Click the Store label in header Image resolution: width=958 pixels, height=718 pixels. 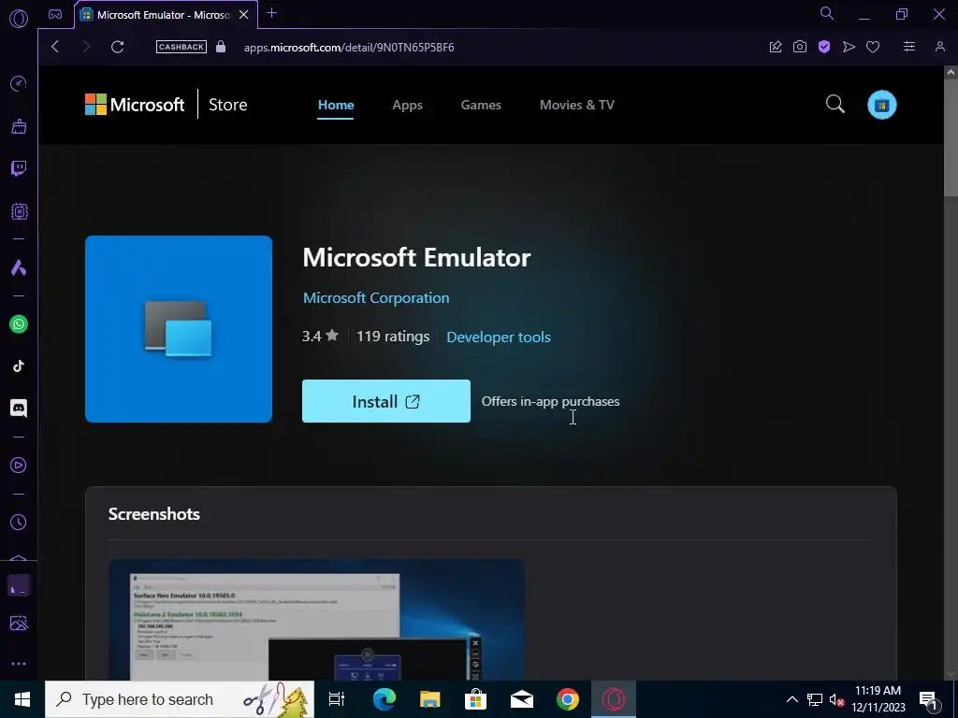228,105
